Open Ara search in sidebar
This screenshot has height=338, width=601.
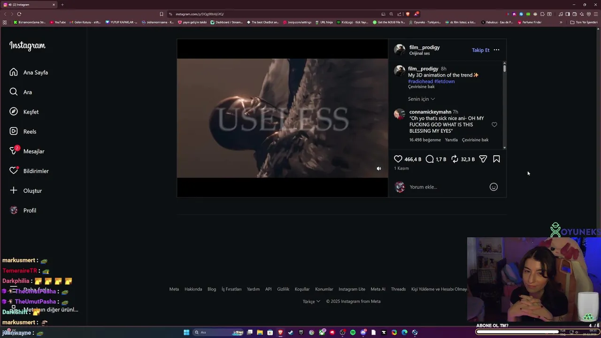tap(21, 92)
